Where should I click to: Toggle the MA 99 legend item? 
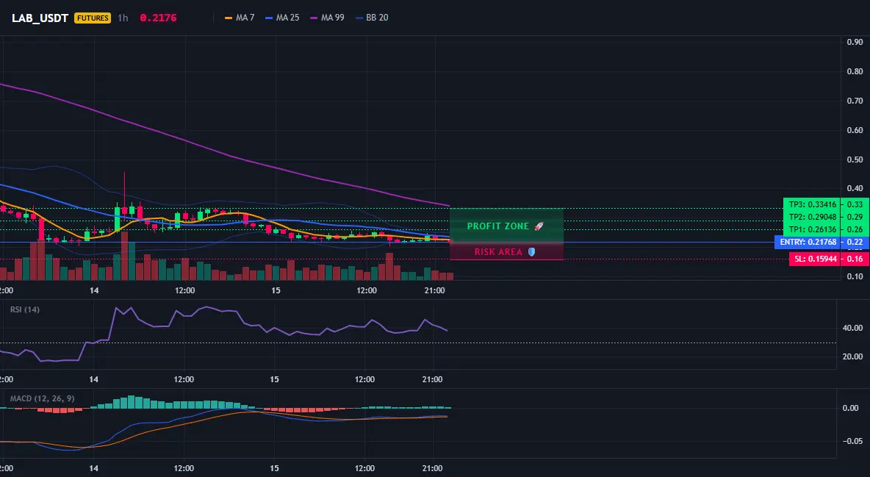pos(328,18)
